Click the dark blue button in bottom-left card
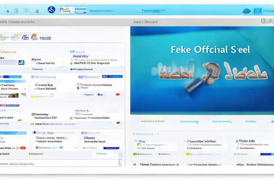Image resolution: width=274 pixels, height=184 pixels. point(111,148)
